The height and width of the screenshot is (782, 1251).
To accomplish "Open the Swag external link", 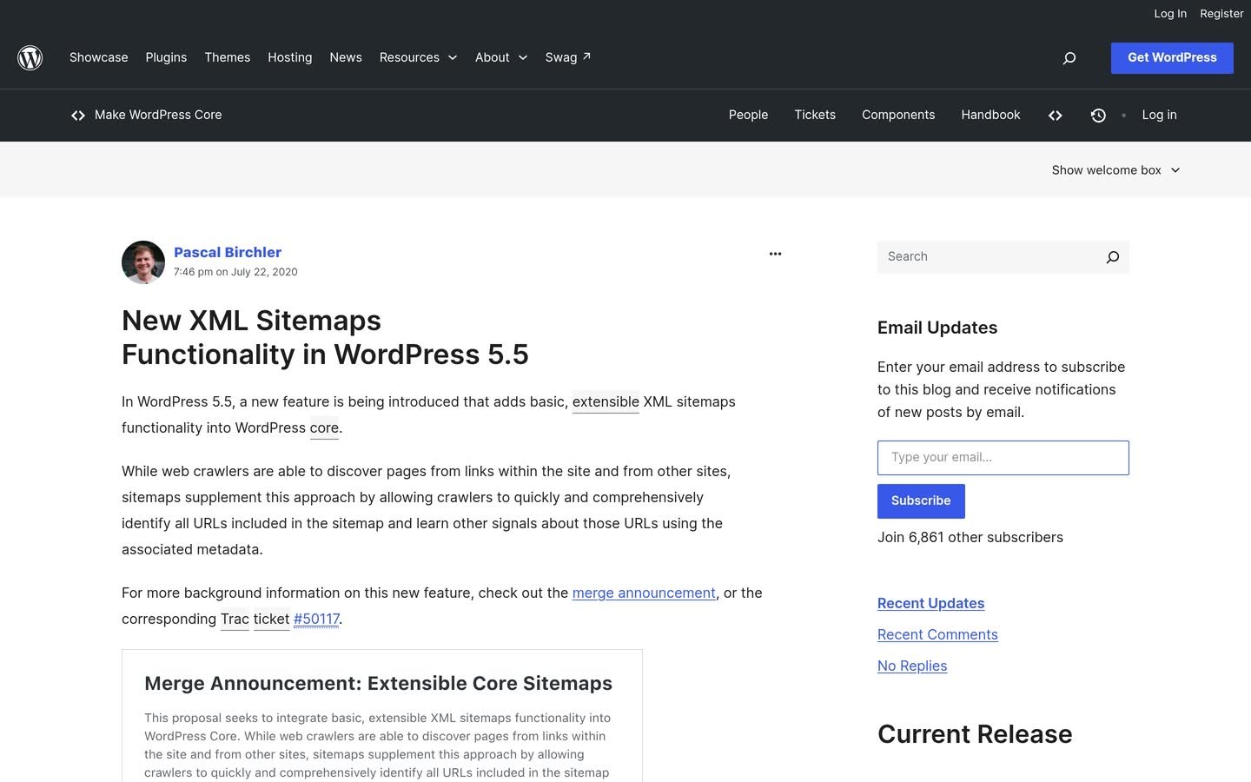I will tap(568, 57).
